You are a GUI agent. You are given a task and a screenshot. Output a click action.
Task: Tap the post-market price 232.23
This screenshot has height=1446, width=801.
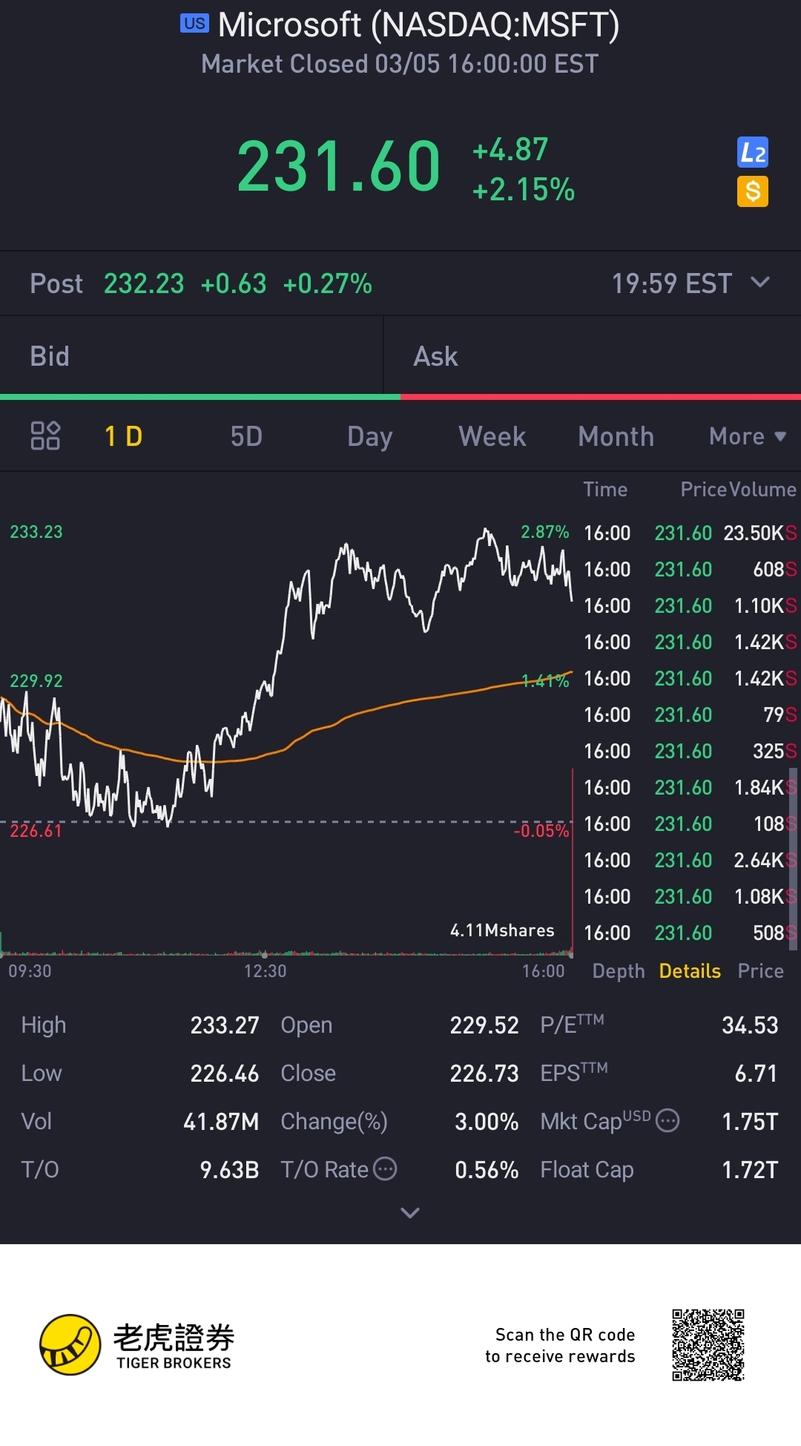144,283
